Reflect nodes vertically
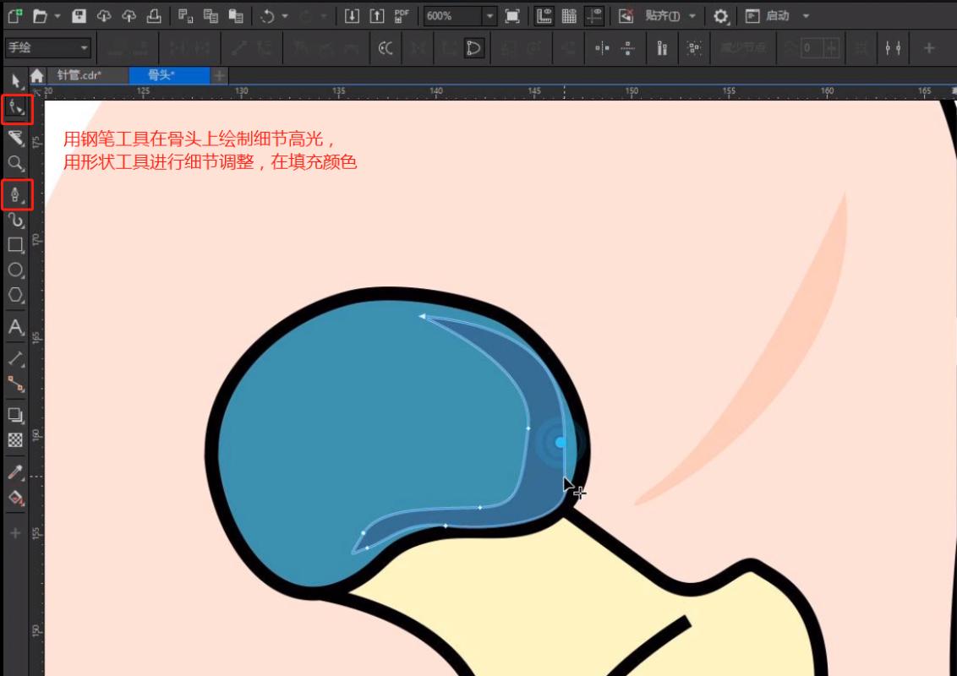This screenshot has height=676, width=957. [627, 47]
